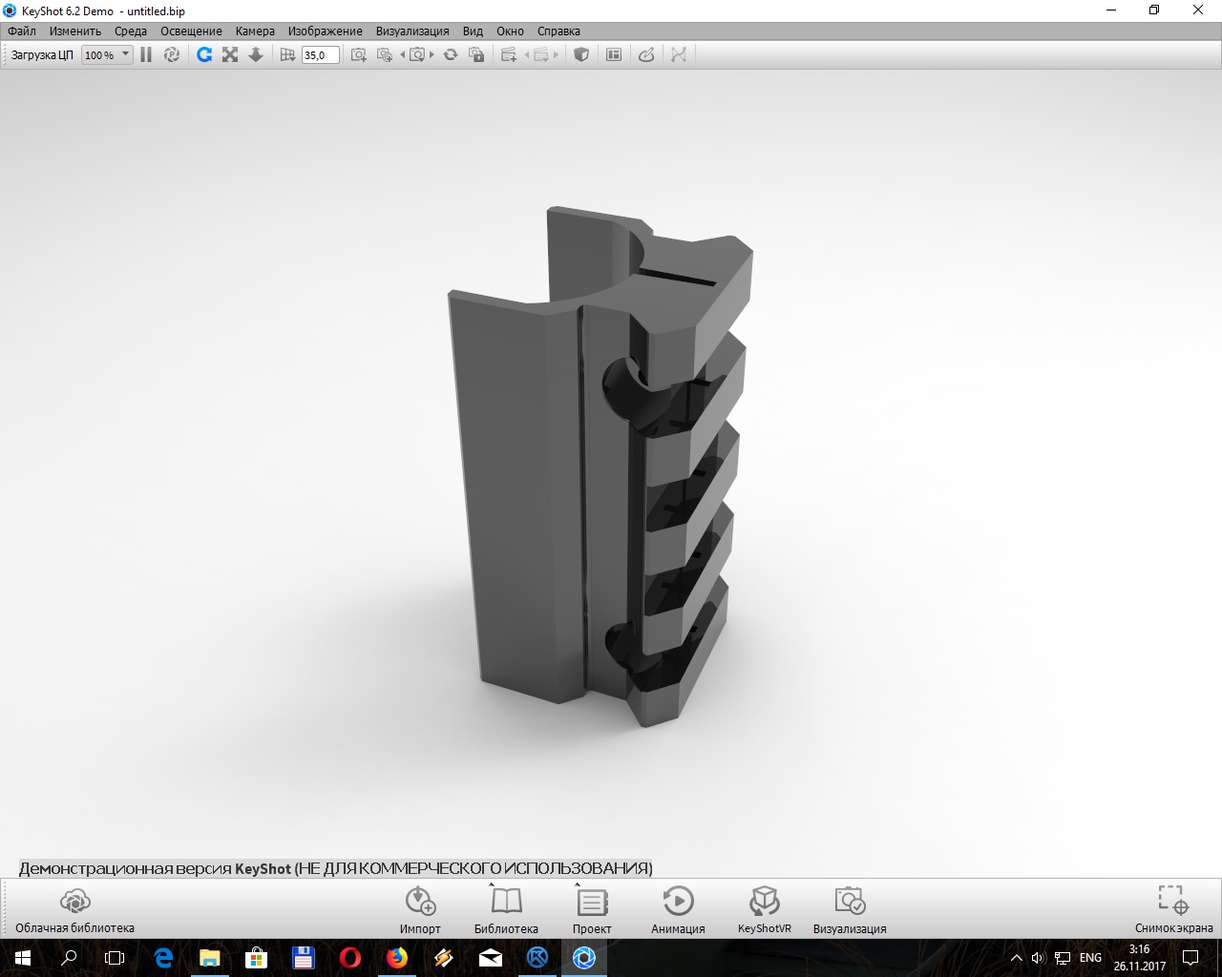The height and width of the screenshot is (977, 1222).
Task: Launch Microsoft Edge from the taskbar
Action: pyautogui.click(x=162, y=958)
